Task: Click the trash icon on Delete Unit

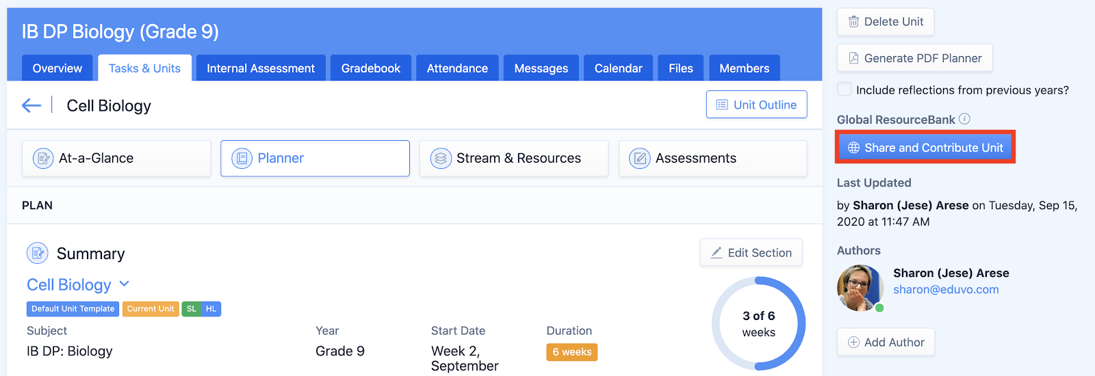Action: (x=853, y=22)
